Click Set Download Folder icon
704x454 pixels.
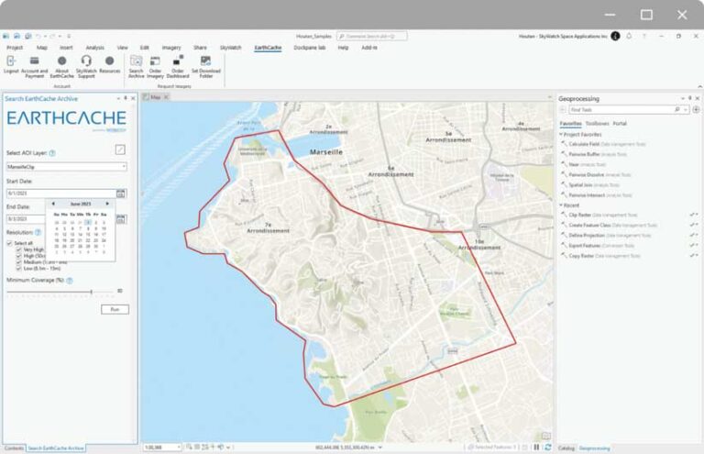(x=205, y=61)
